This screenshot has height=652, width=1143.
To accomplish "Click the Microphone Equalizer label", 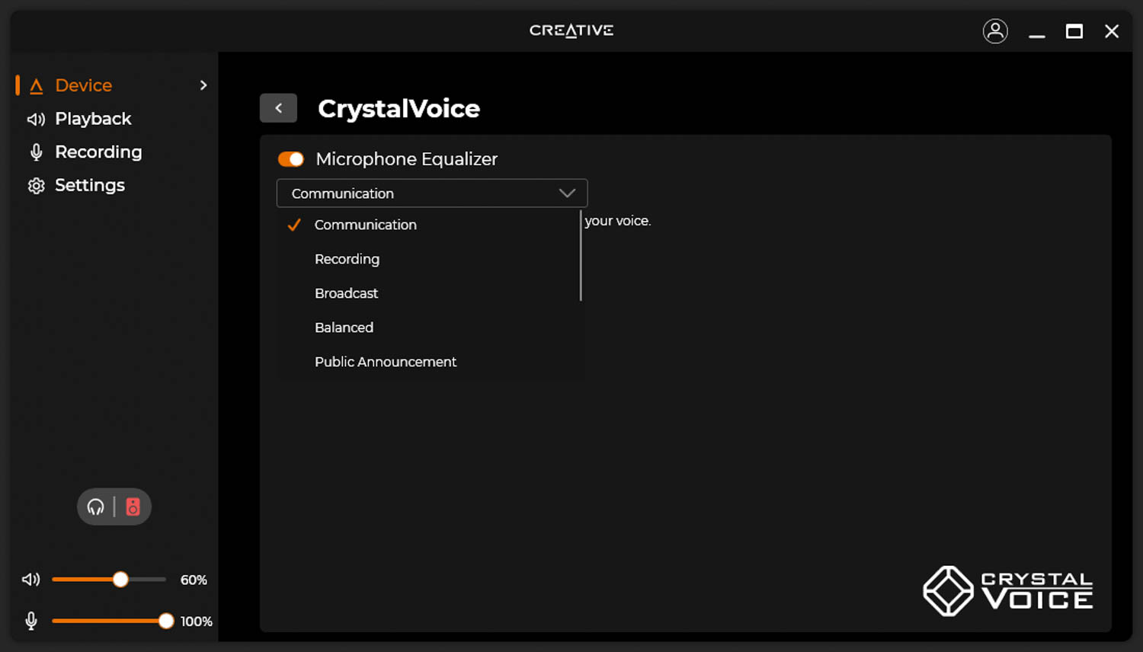I will tap(406, 159).
